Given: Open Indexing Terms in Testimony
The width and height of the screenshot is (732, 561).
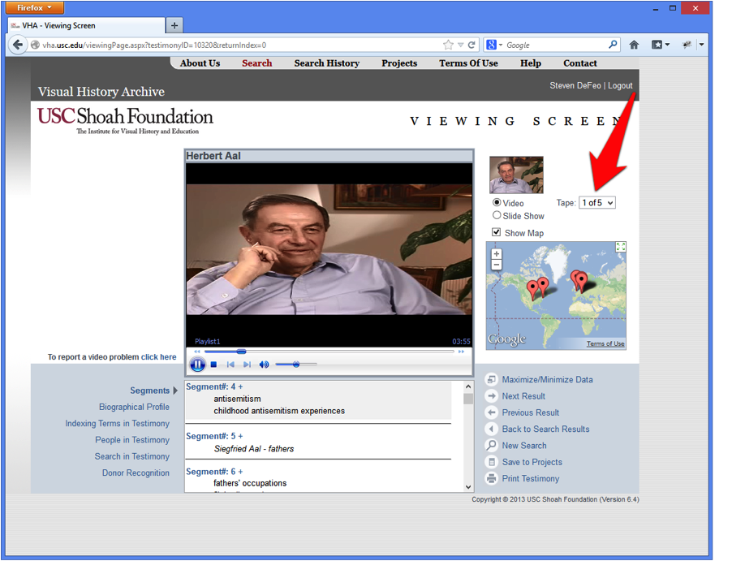Looking at the screenshot, I should point(117,423).
